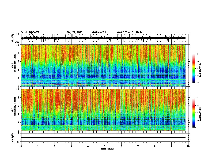
Task: Click the ch.3 flat black trace line
Action: 103,137
